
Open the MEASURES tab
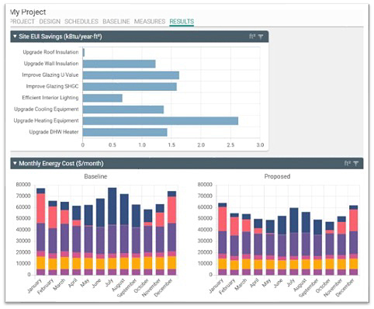click(x=150, y=22)
